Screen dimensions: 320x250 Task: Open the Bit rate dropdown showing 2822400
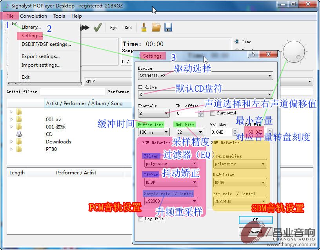pos(240,201)
